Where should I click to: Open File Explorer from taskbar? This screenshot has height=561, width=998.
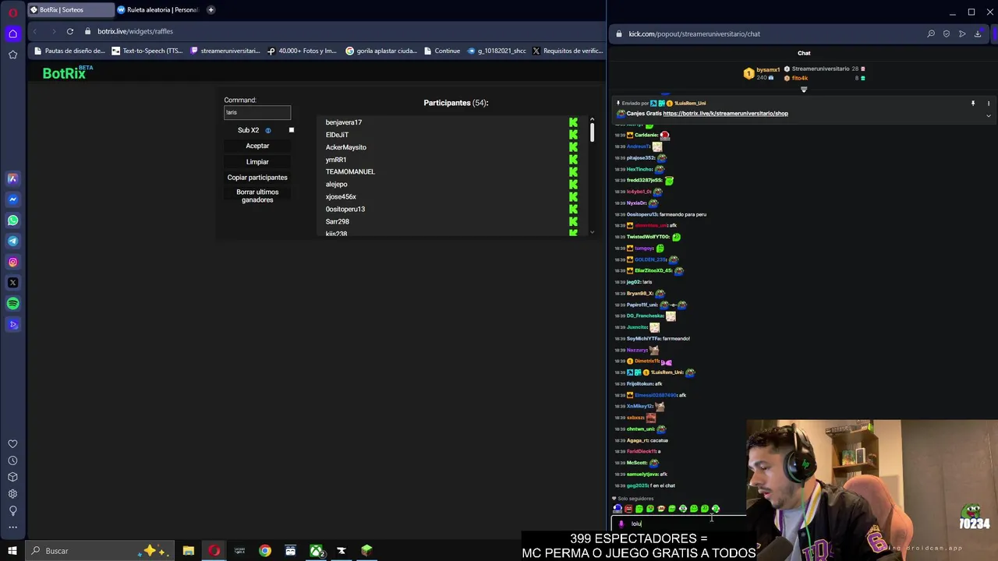point(189,551)
